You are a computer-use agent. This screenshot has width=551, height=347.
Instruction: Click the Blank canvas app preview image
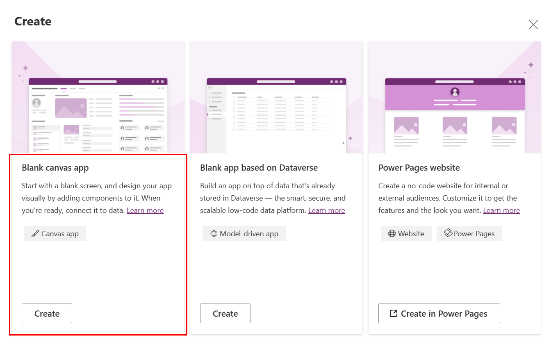pyautogui.click(x=98, y=98)
